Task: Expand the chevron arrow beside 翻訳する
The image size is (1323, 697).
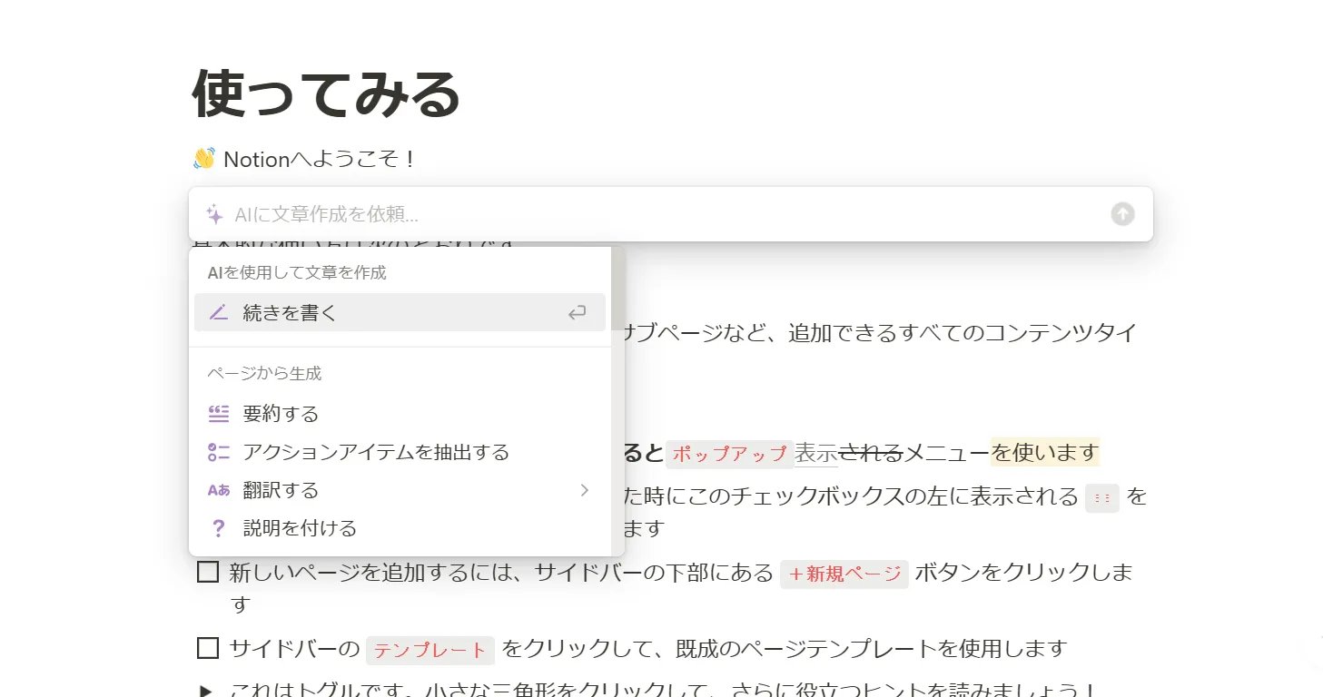Action: [x=585, y=490]
